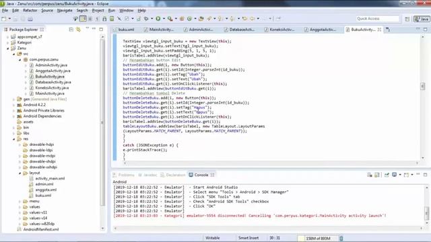Expand the Kategori project

tap(7, 42)
